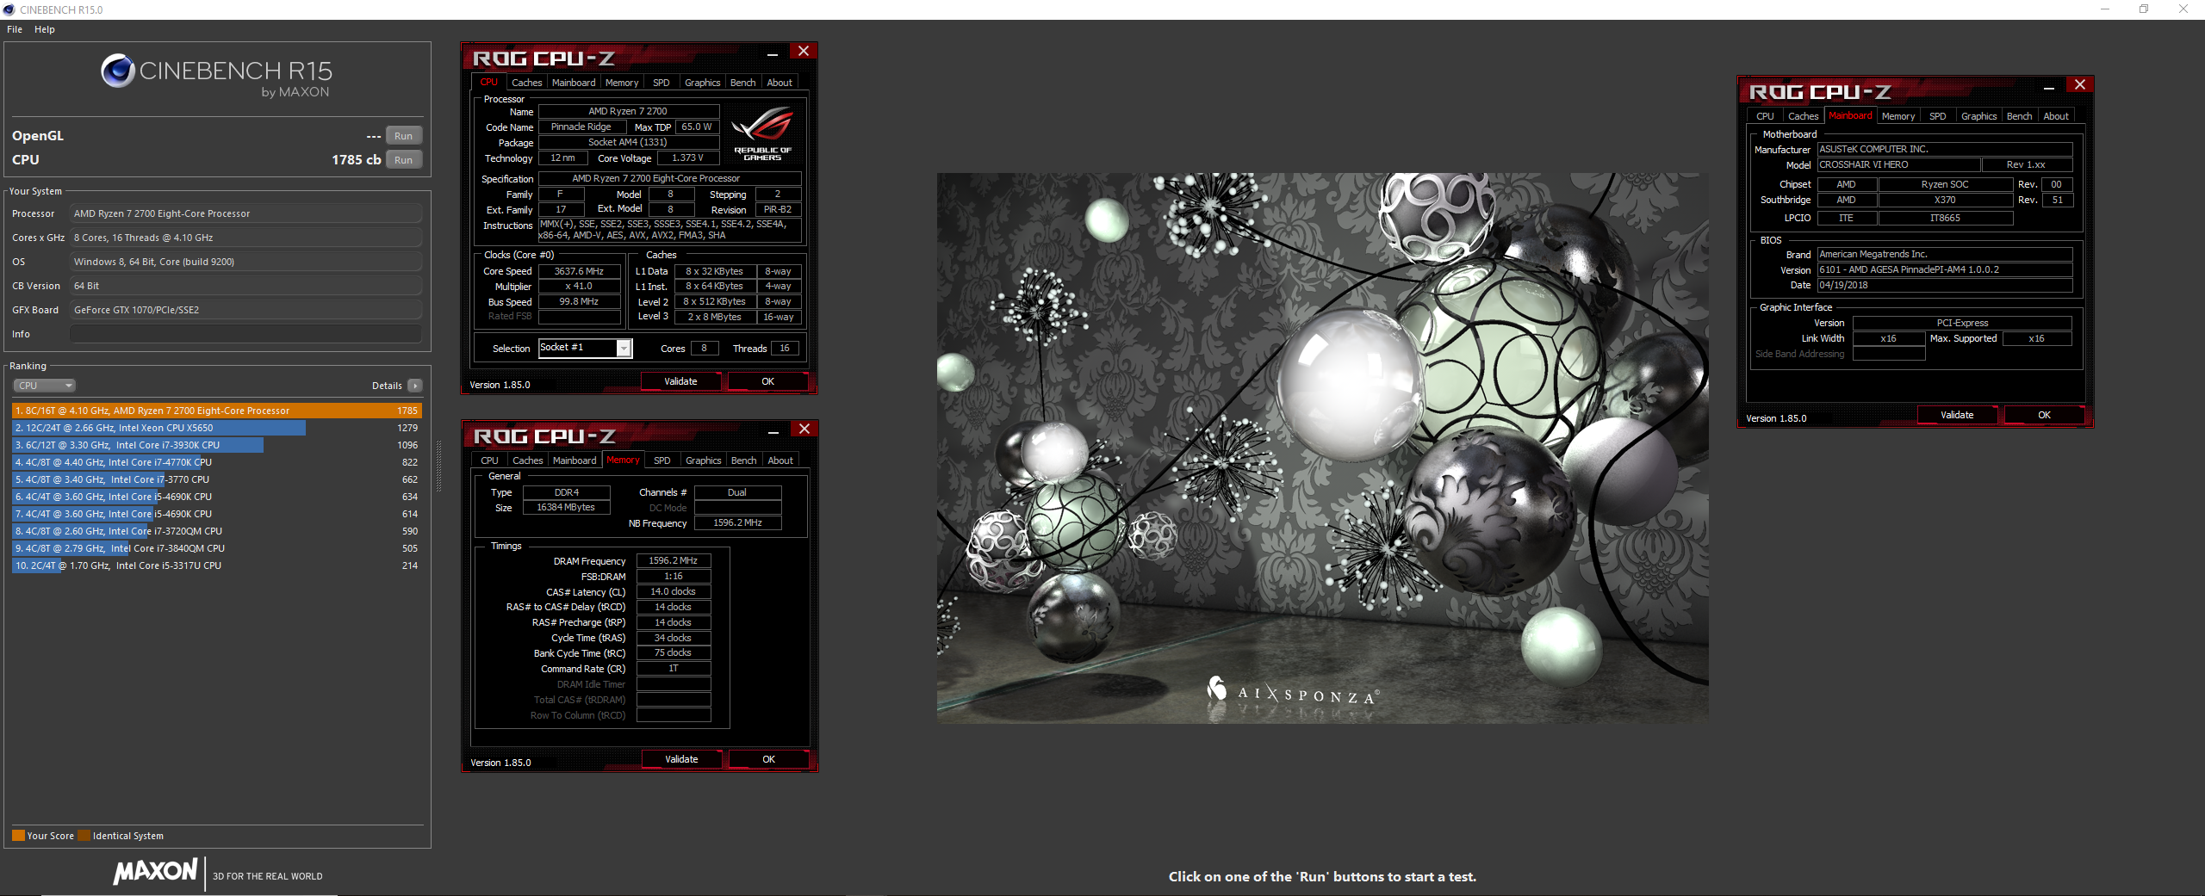The image size is (2205, 896).
Task: Click OK in the CPU tab window
Action: (767, 381)
